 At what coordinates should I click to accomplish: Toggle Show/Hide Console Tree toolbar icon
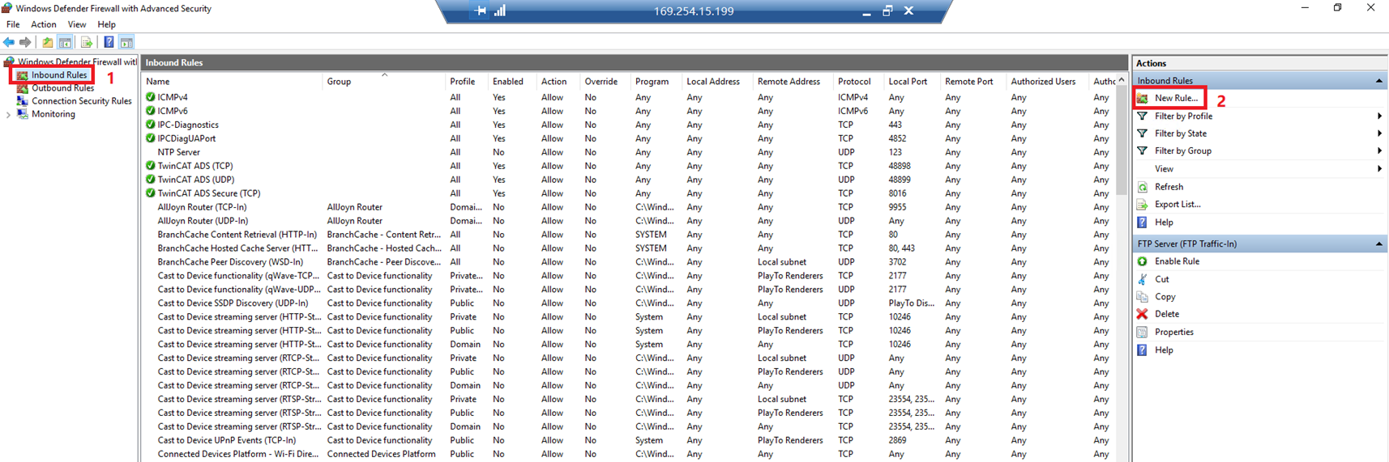[66, 42]
